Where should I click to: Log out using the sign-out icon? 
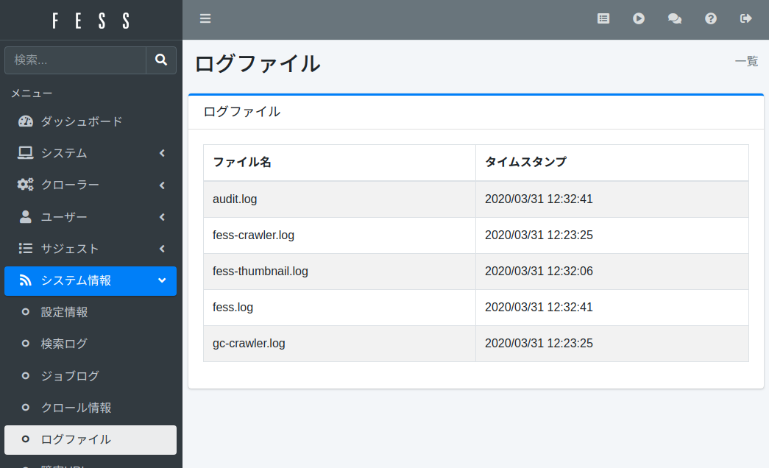(x=746, y=19)
